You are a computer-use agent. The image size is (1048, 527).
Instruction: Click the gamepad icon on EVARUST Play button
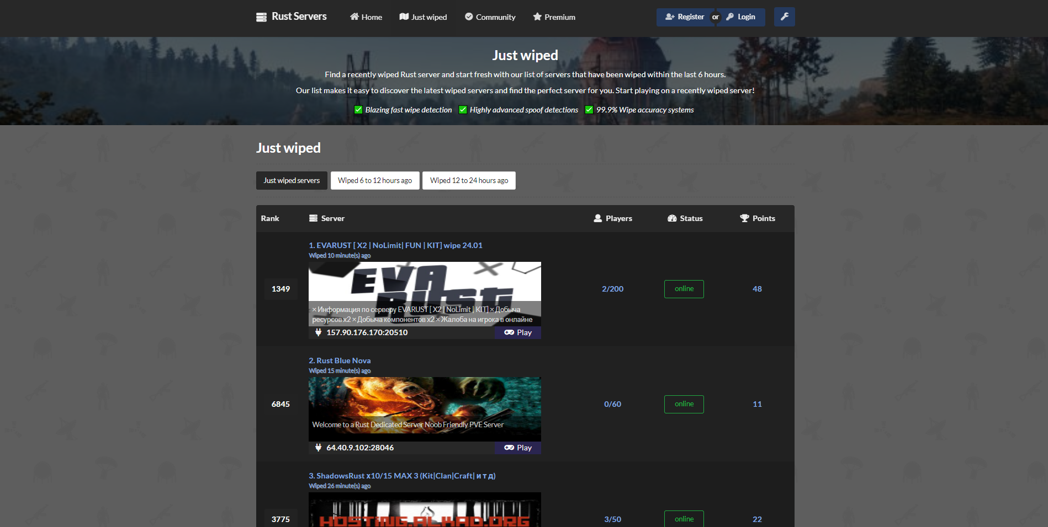(x=509, y=332)
